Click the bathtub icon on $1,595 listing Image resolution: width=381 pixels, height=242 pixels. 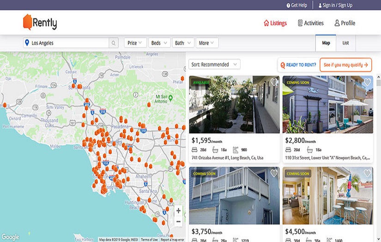click(215, 150)
